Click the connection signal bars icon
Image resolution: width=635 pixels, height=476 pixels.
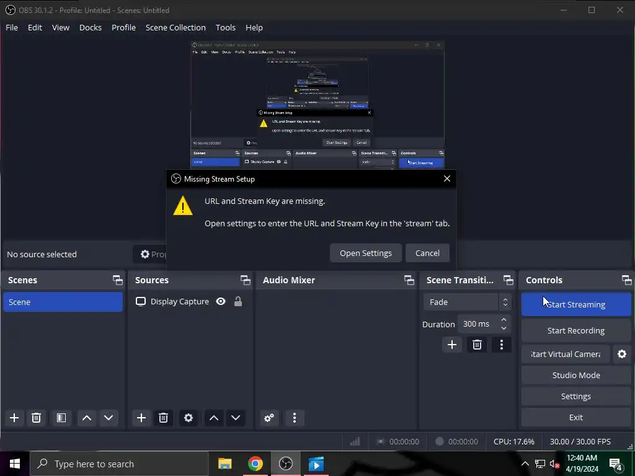(x=355, y=441)
